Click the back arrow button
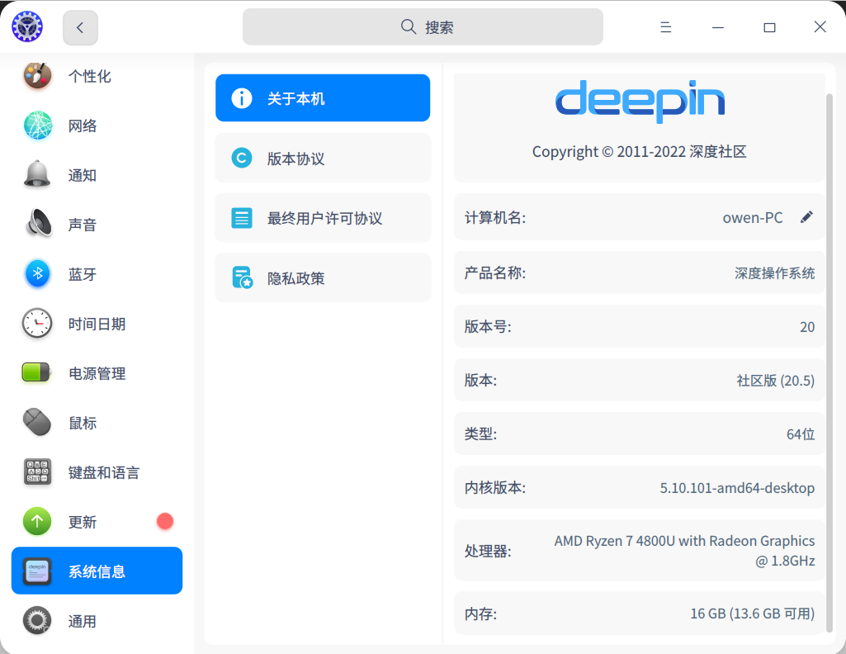The image size is (846, 654). click(80, 27)
